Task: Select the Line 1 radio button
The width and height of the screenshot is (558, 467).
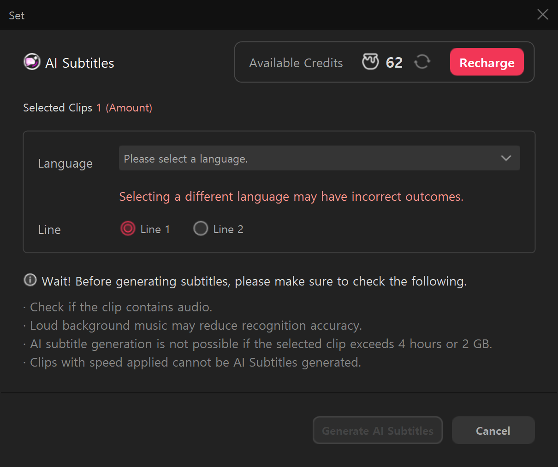Action: click(128, 228)
